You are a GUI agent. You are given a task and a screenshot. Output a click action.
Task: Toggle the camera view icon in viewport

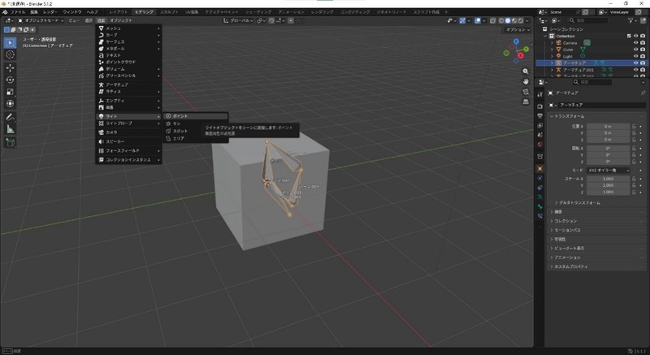pyautogui.click(x=526, y=92)
